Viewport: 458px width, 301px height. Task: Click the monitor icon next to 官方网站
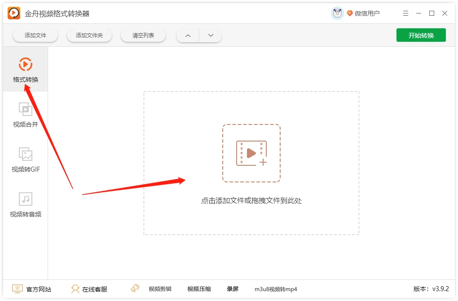17,289
